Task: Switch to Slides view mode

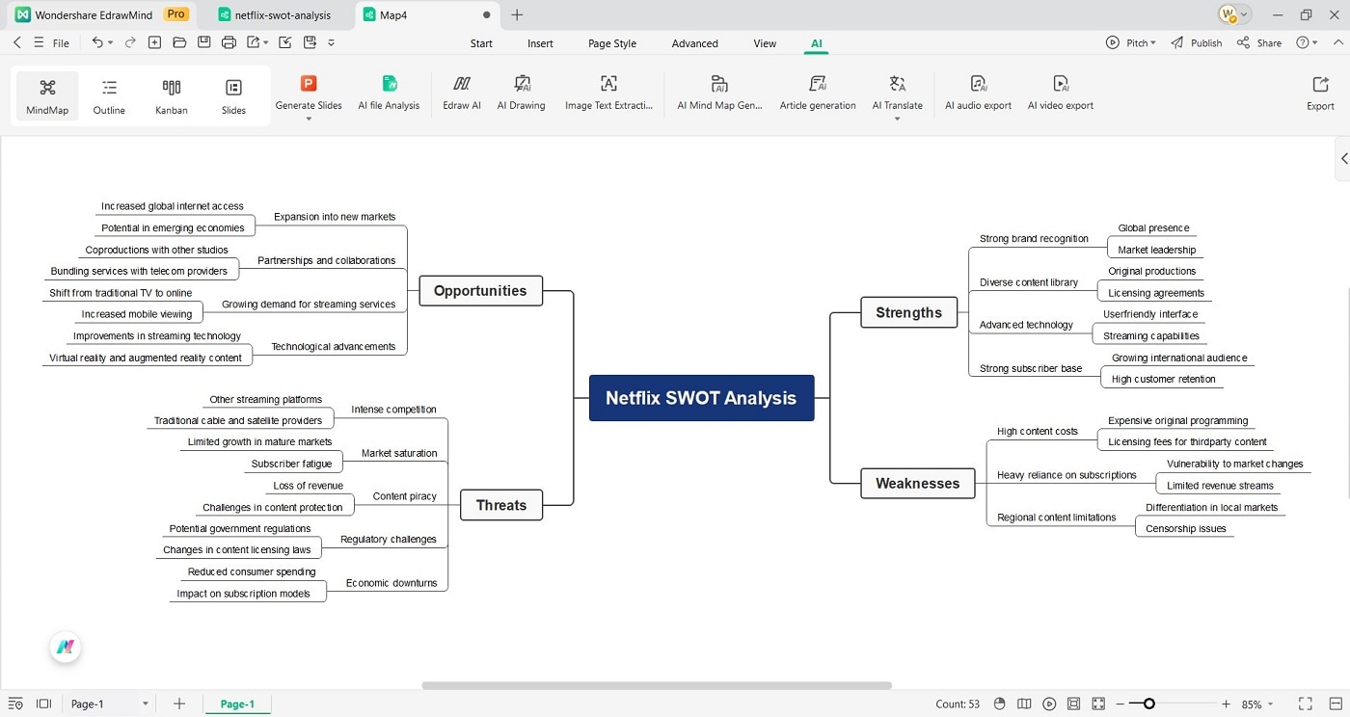Action: [x=233, y=96]
